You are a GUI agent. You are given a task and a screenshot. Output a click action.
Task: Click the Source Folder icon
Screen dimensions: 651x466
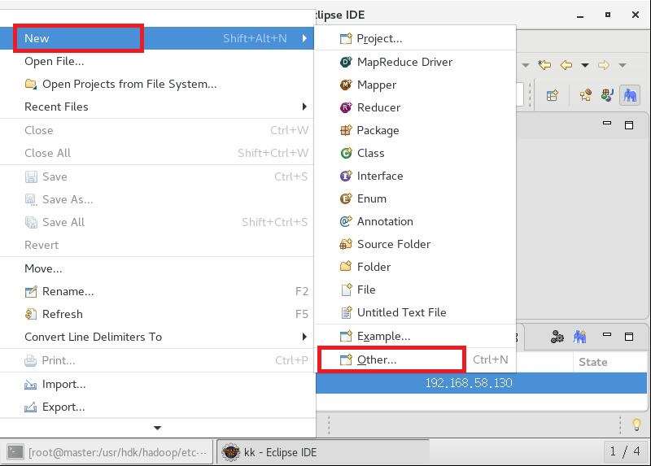click(346, 244)
